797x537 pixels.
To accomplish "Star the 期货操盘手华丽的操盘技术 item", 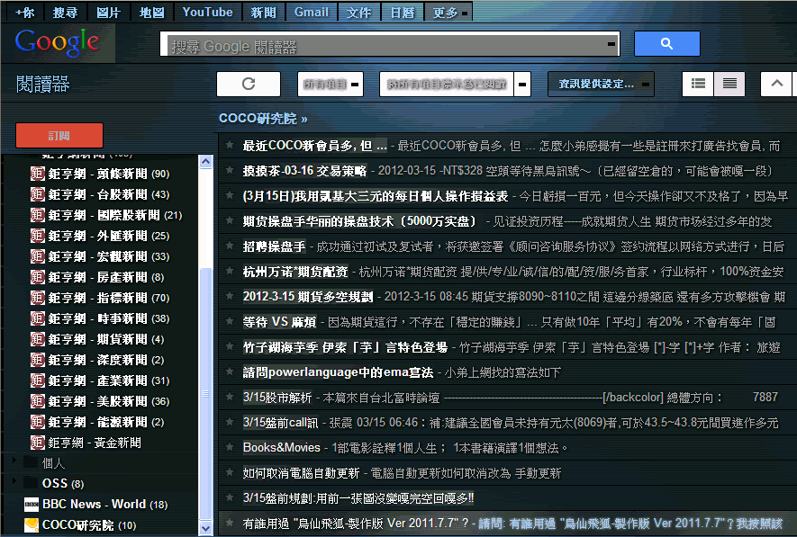I will pyautogui.click(x=230, y=220).
